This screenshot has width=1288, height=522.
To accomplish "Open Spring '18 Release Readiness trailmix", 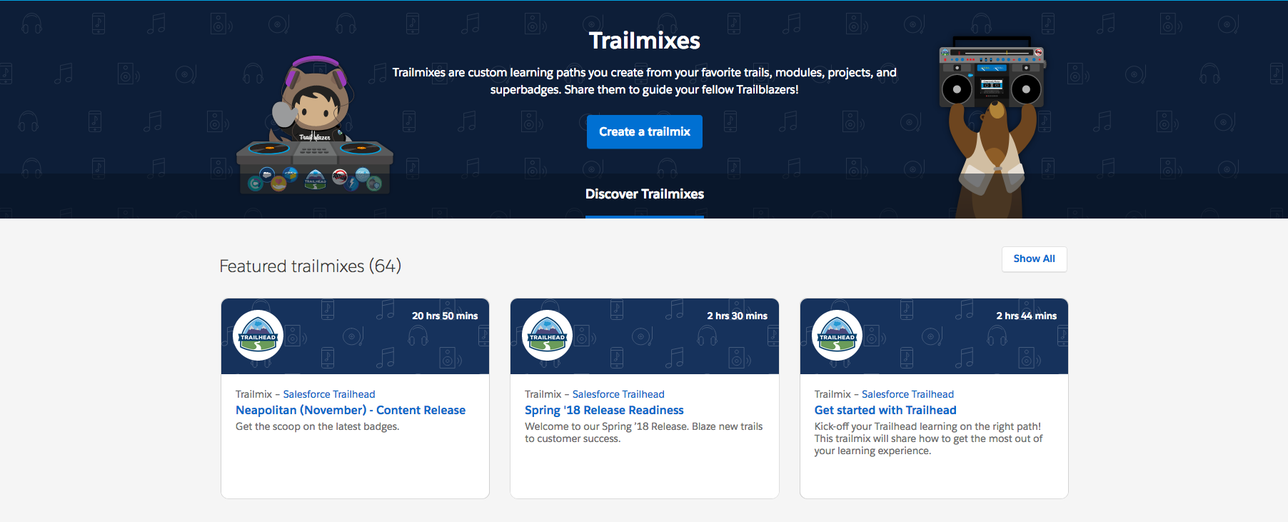I will click(604, 410).
